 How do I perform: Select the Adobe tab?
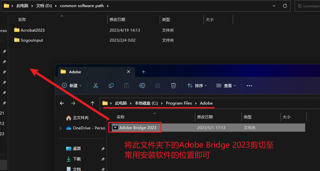tap(96, 72)
